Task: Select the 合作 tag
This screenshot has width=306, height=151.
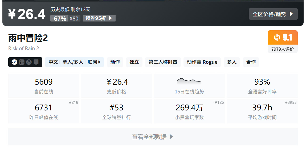Action: click(251, 62)
